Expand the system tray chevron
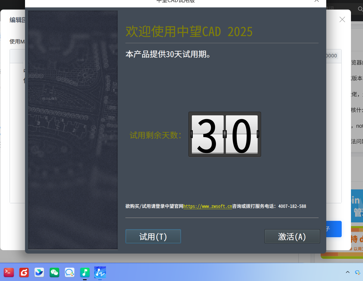 click(x=348, y=272)
